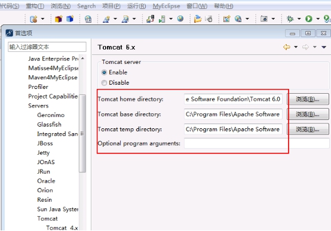The height and width of the screenshot is (231, 331).
Task: Click the camera snapshot toolbar icon
Action: (264, 19)
